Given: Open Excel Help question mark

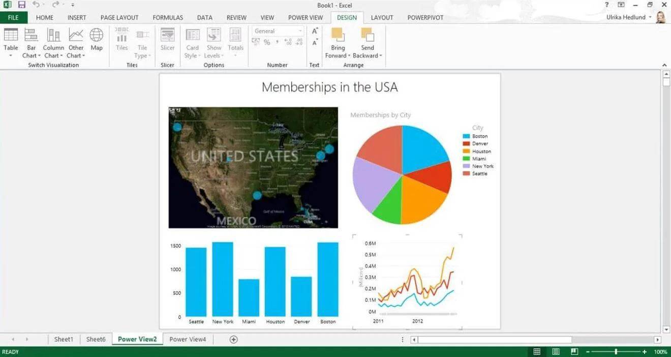Looking at the screenshot, I should coord(607,5).
